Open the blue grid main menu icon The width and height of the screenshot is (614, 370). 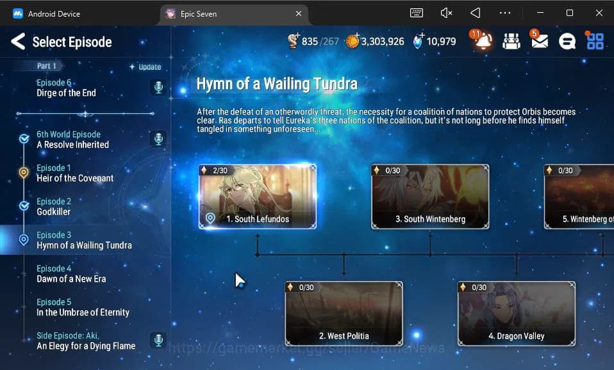tap(595, 42)
